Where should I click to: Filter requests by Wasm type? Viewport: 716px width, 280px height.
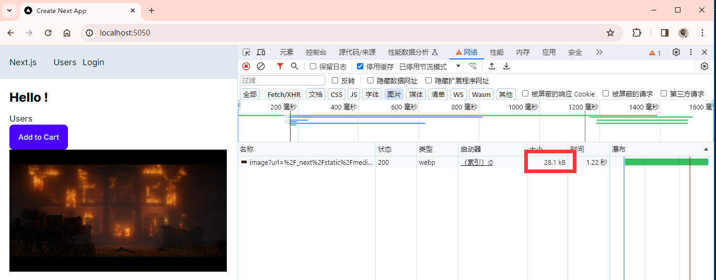pos(481,94)
